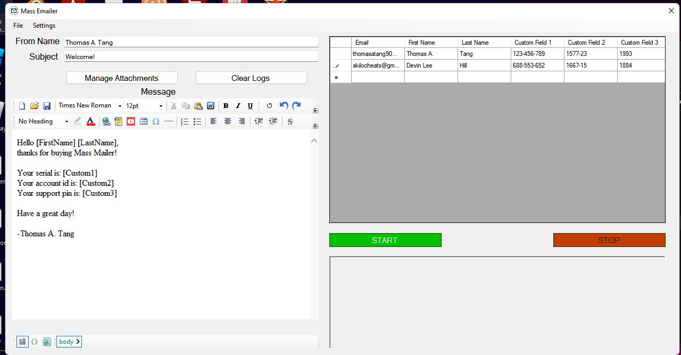Click the From Name input field

pyautogui.click(x=191, y=42)
